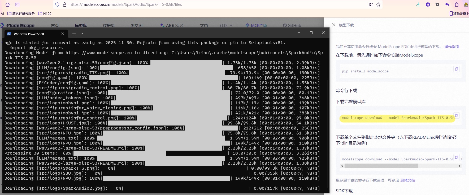Open 创空间 in ModelScope nav
469x195 pixels.
[136, 25]
